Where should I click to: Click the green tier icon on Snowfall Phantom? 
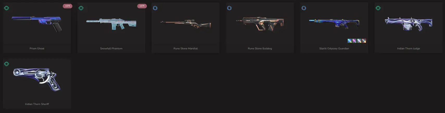coord(81,8)
